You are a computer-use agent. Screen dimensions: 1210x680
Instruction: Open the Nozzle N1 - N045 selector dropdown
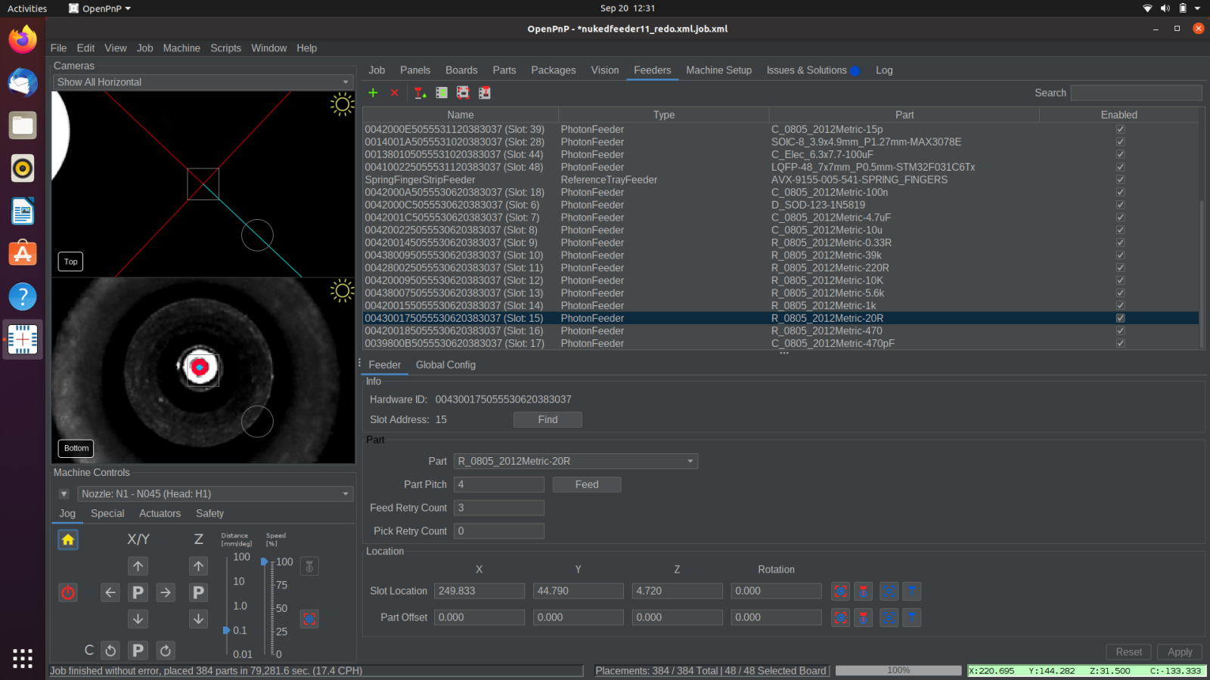click(x=216, y=493)
